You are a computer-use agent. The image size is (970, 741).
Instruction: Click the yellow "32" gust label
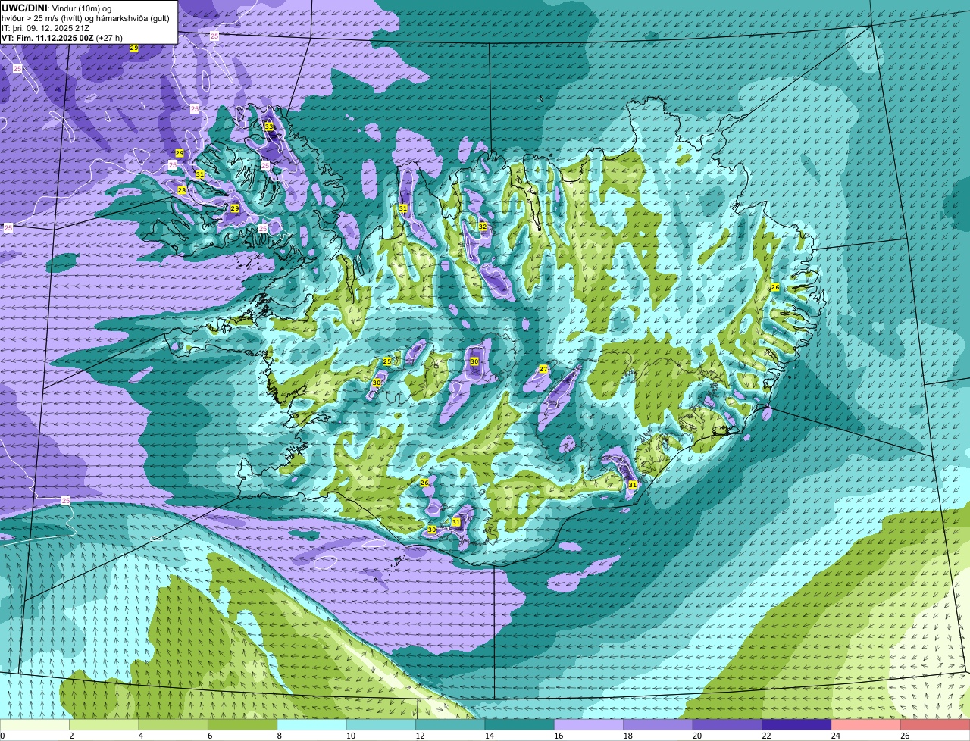click(483, 227)
